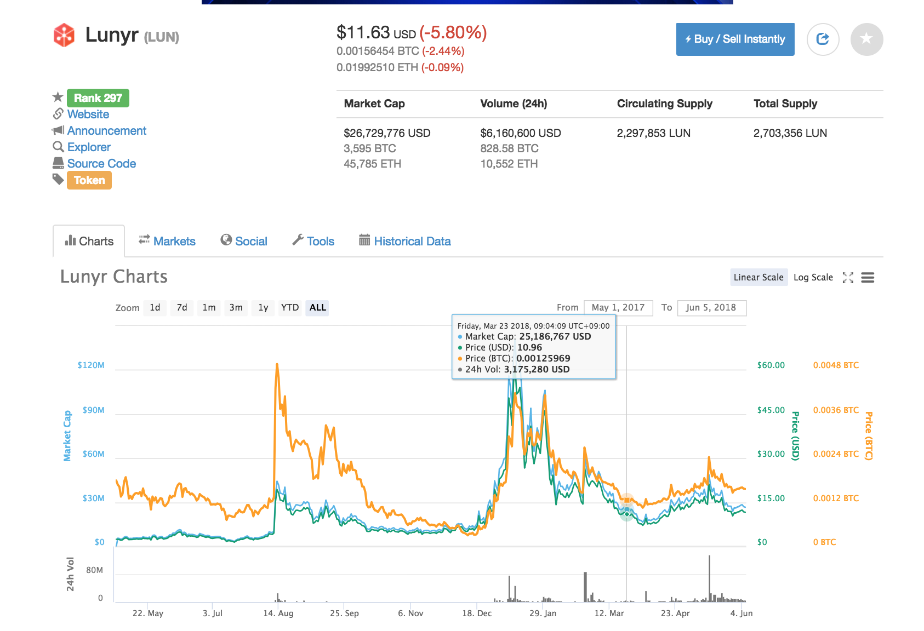Click the megaphone icon beside Announcement
This screenshot has height=631, width=924.
click(x=58, y=130)
